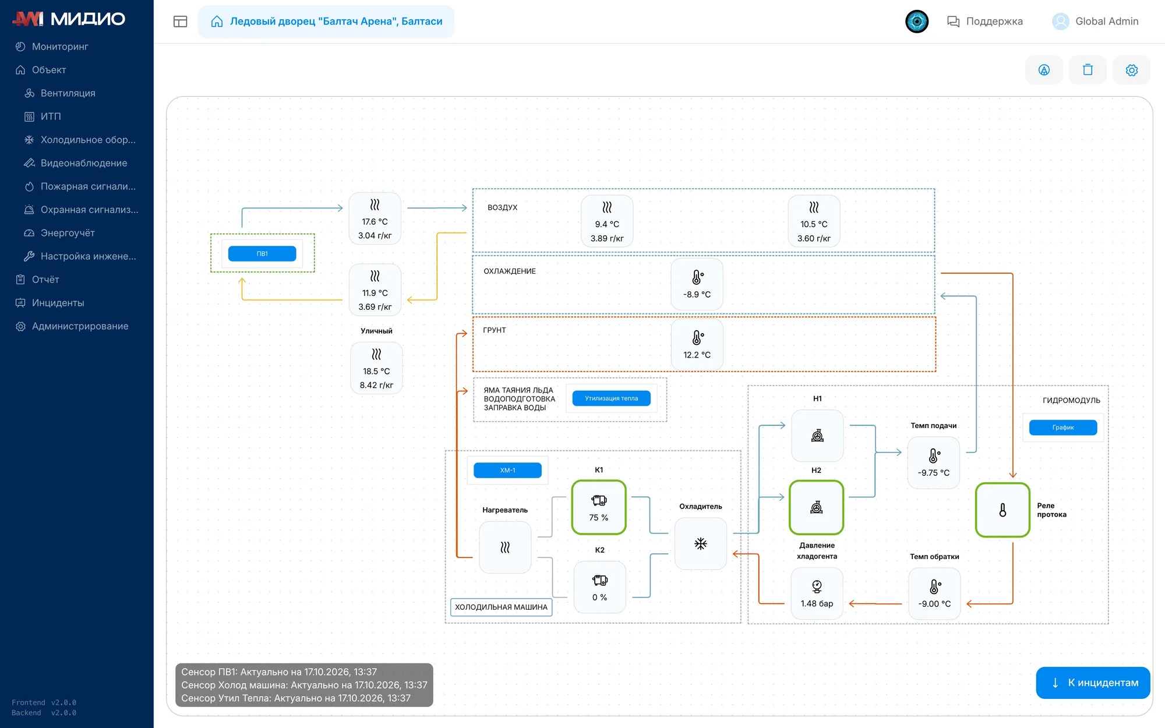Click the circled A auto-mode icon
1165x728 pixels.
(x=1044, y=70)
